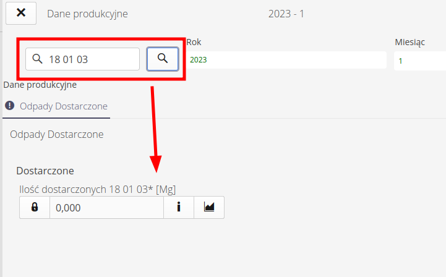Click the 0,000 quantity input field
The image size is (446, 277).
(x=106, y=207)
